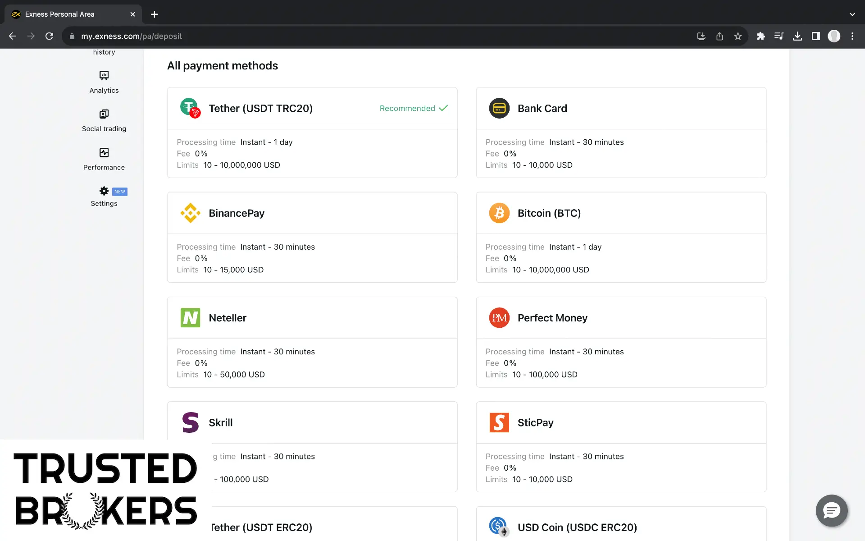Choose Bank Card payment method
Image resolution: width=865 pixels, height=541 pixels.
[621, 132]
